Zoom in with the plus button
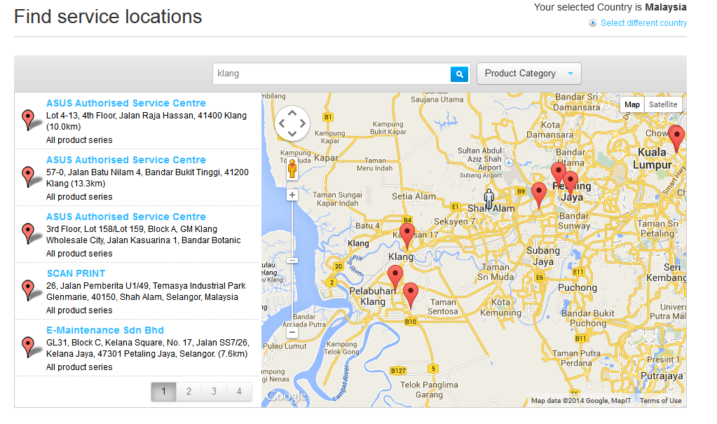The height and width of the screenshot is (424, 717). tap(292, 195)
